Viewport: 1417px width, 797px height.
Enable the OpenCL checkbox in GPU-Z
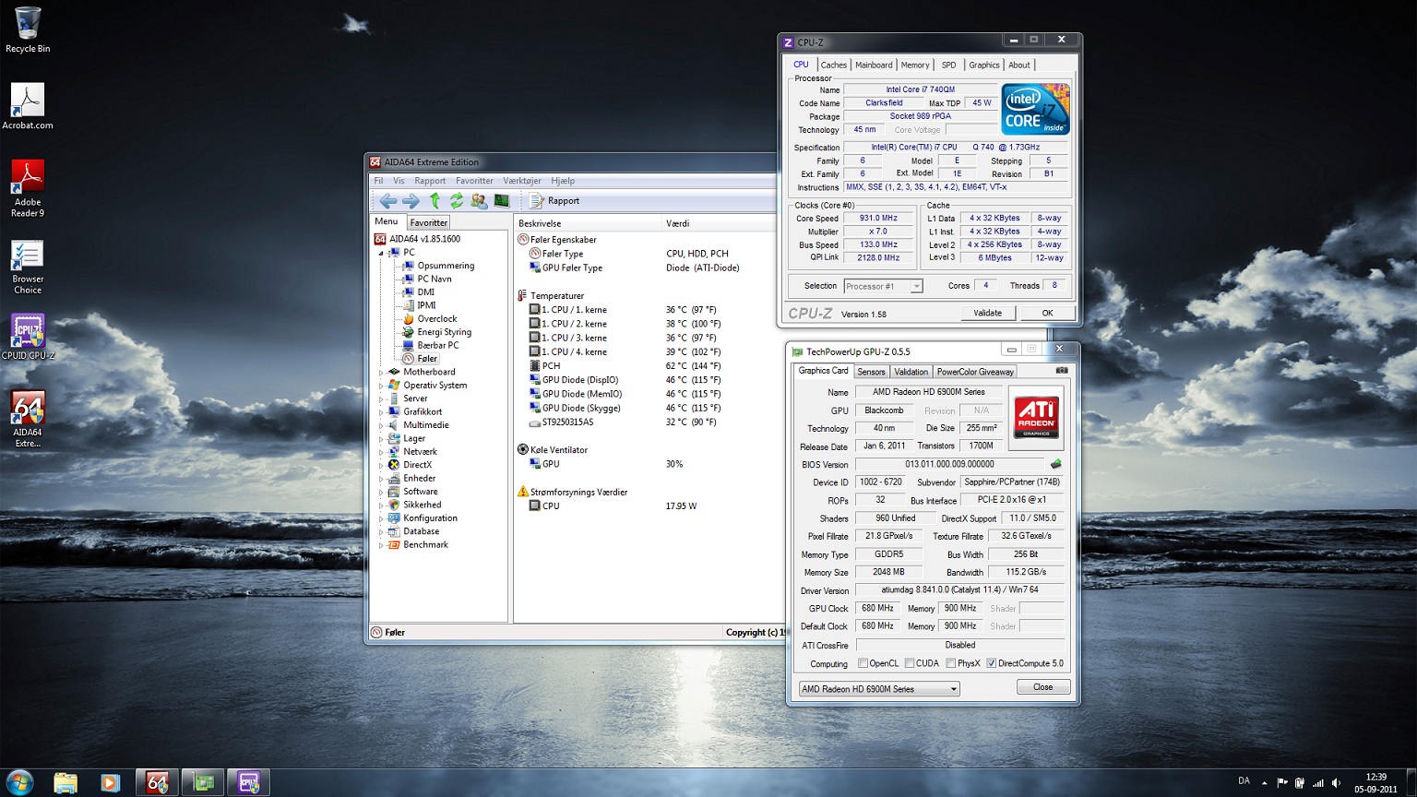[863, 663]
